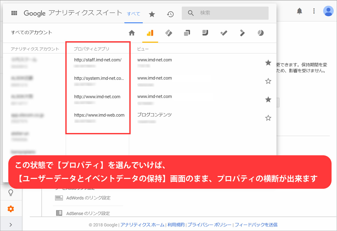Open the recent history tab
The image size is (337, 231).
click(x=170, y=14)
